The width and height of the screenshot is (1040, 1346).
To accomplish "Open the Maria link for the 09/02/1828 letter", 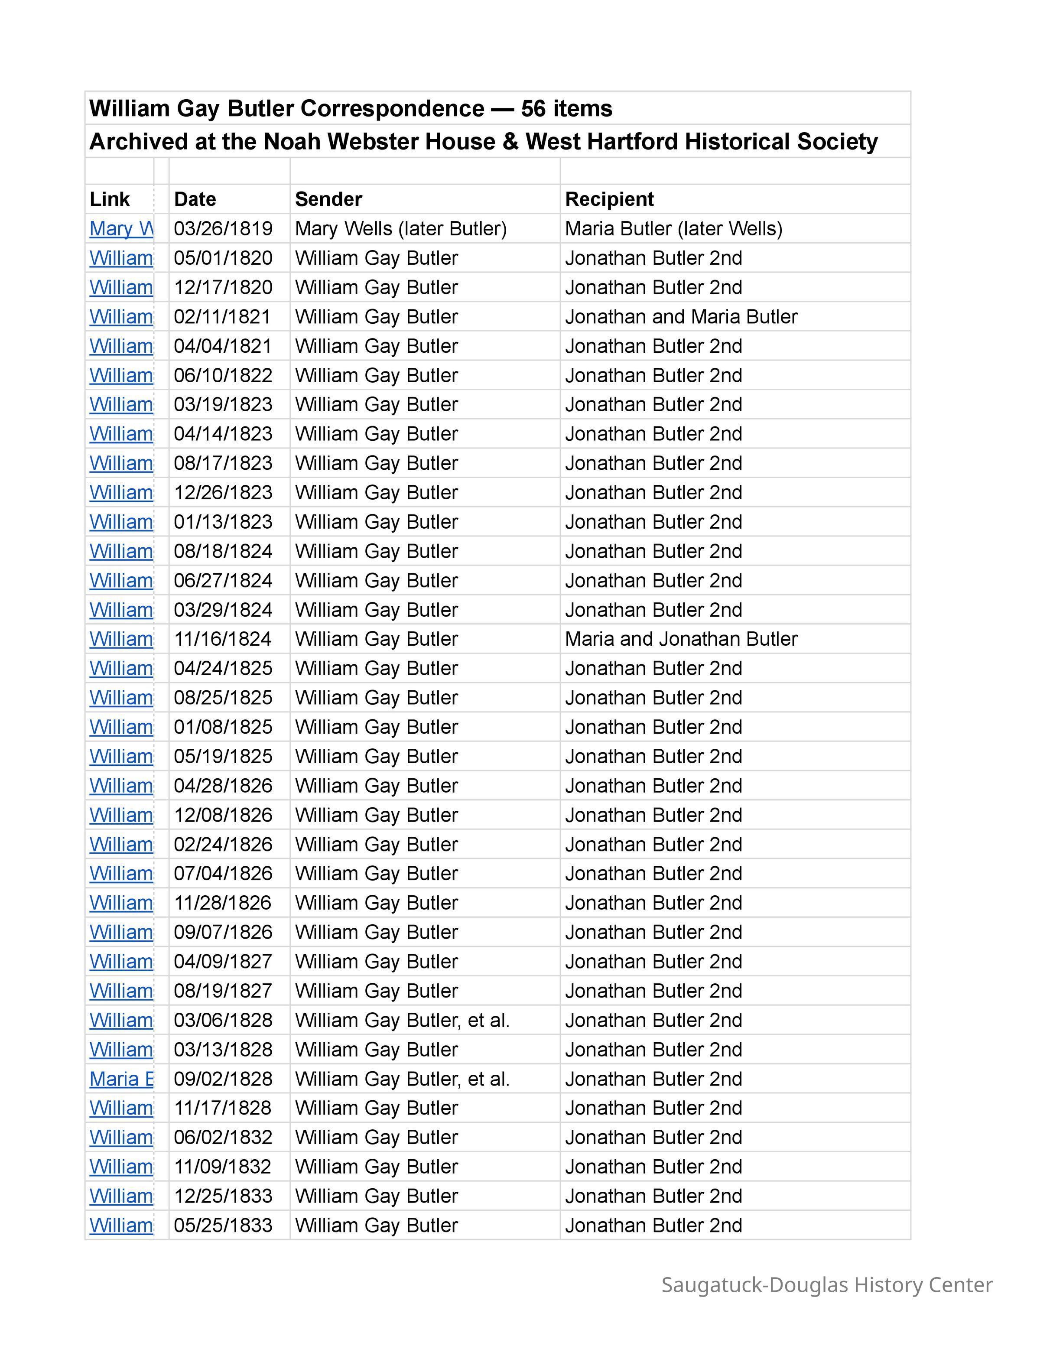I will pyautogui.click(x=121, y=1079).
